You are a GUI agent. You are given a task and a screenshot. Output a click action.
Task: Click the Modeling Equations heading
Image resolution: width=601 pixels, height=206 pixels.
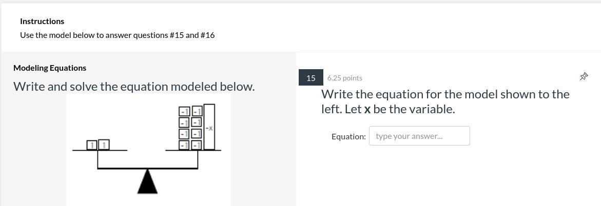pos(50,68)
